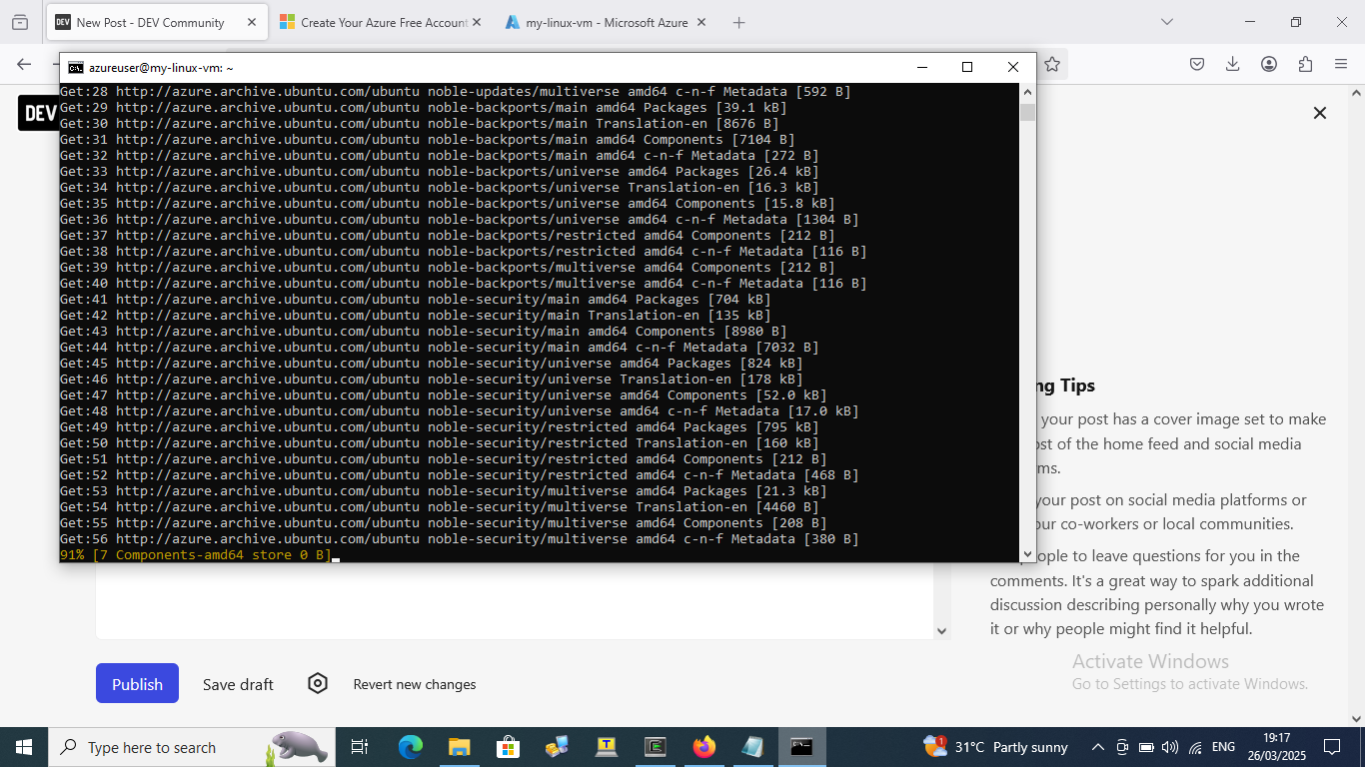This screenshot has width=1365, height=767.
Task: Open Microsoft Store from taskbar
Action: tap(508, 747)
